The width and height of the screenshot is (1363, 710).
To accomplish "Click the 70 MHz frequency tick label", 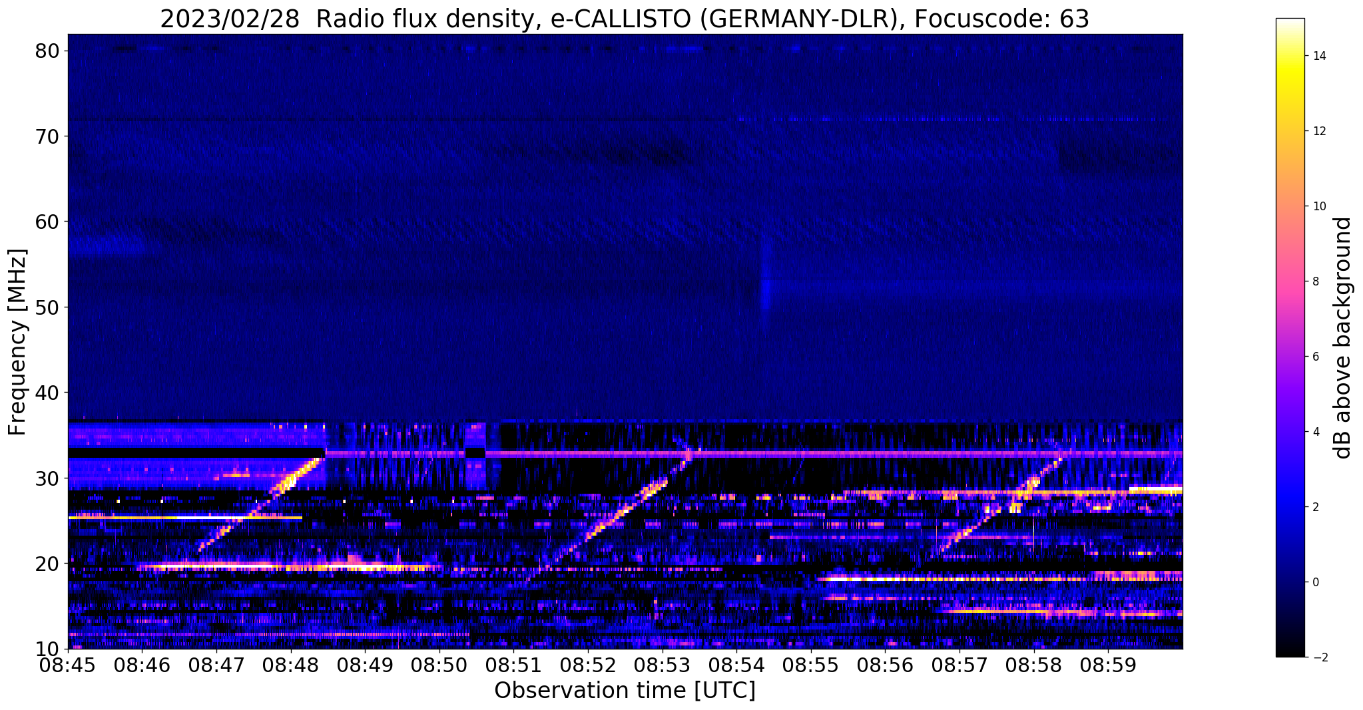I will (x=49, y=136).
